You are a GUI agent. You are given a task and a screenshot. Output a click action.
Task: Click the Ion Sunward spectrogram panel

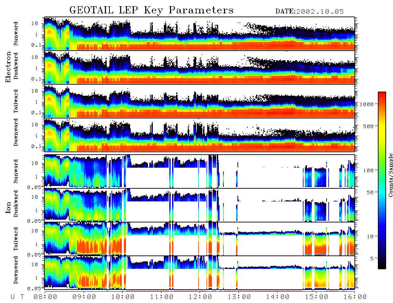(x=200, y=171)
